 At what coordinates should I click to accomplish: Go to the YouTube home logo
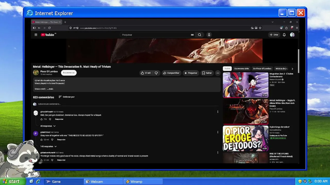coord(48,35)
